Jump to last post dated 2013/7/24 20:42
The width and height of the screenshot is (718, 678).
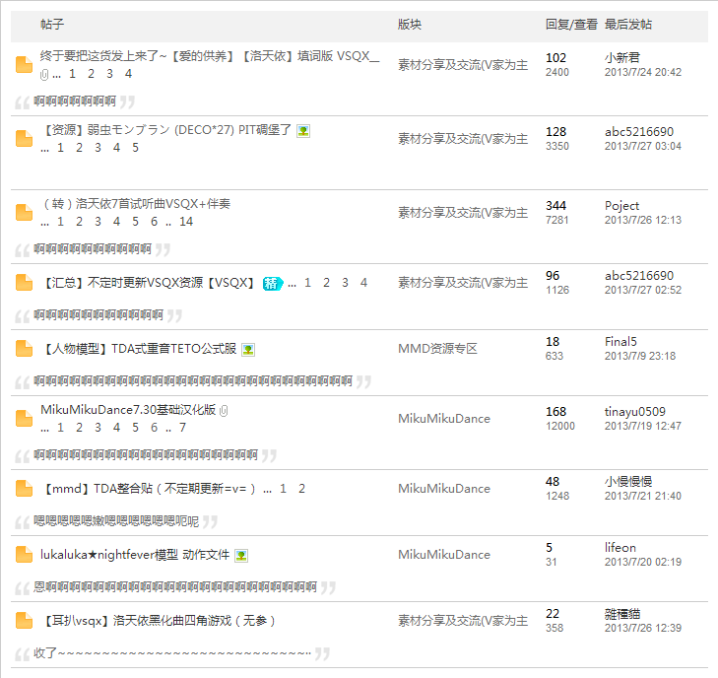pyautogui.click(x=643, y=72)
